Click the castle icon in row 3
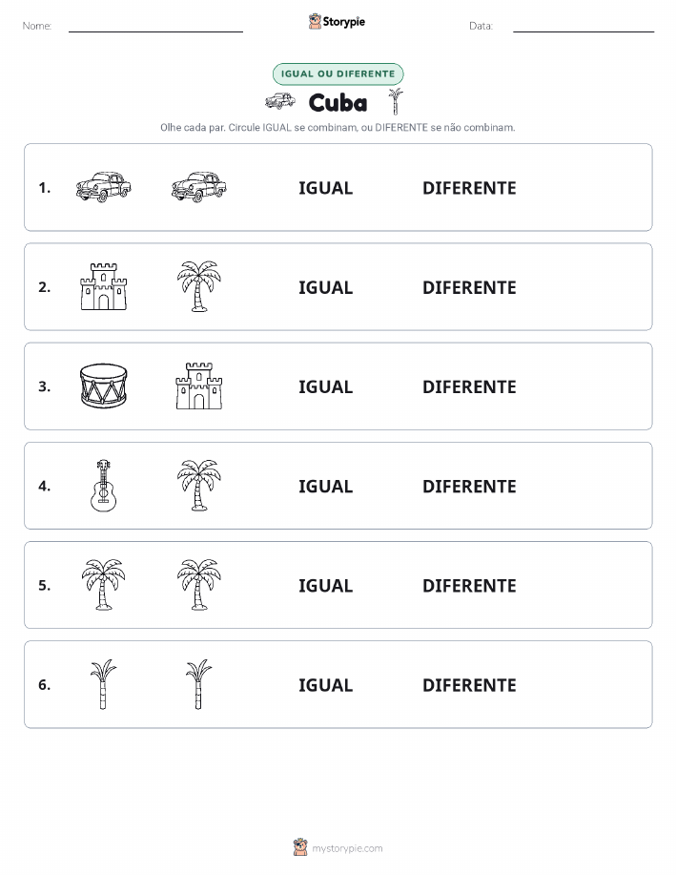The height and width of the screenshot is (875, 676). click(199, 385)
